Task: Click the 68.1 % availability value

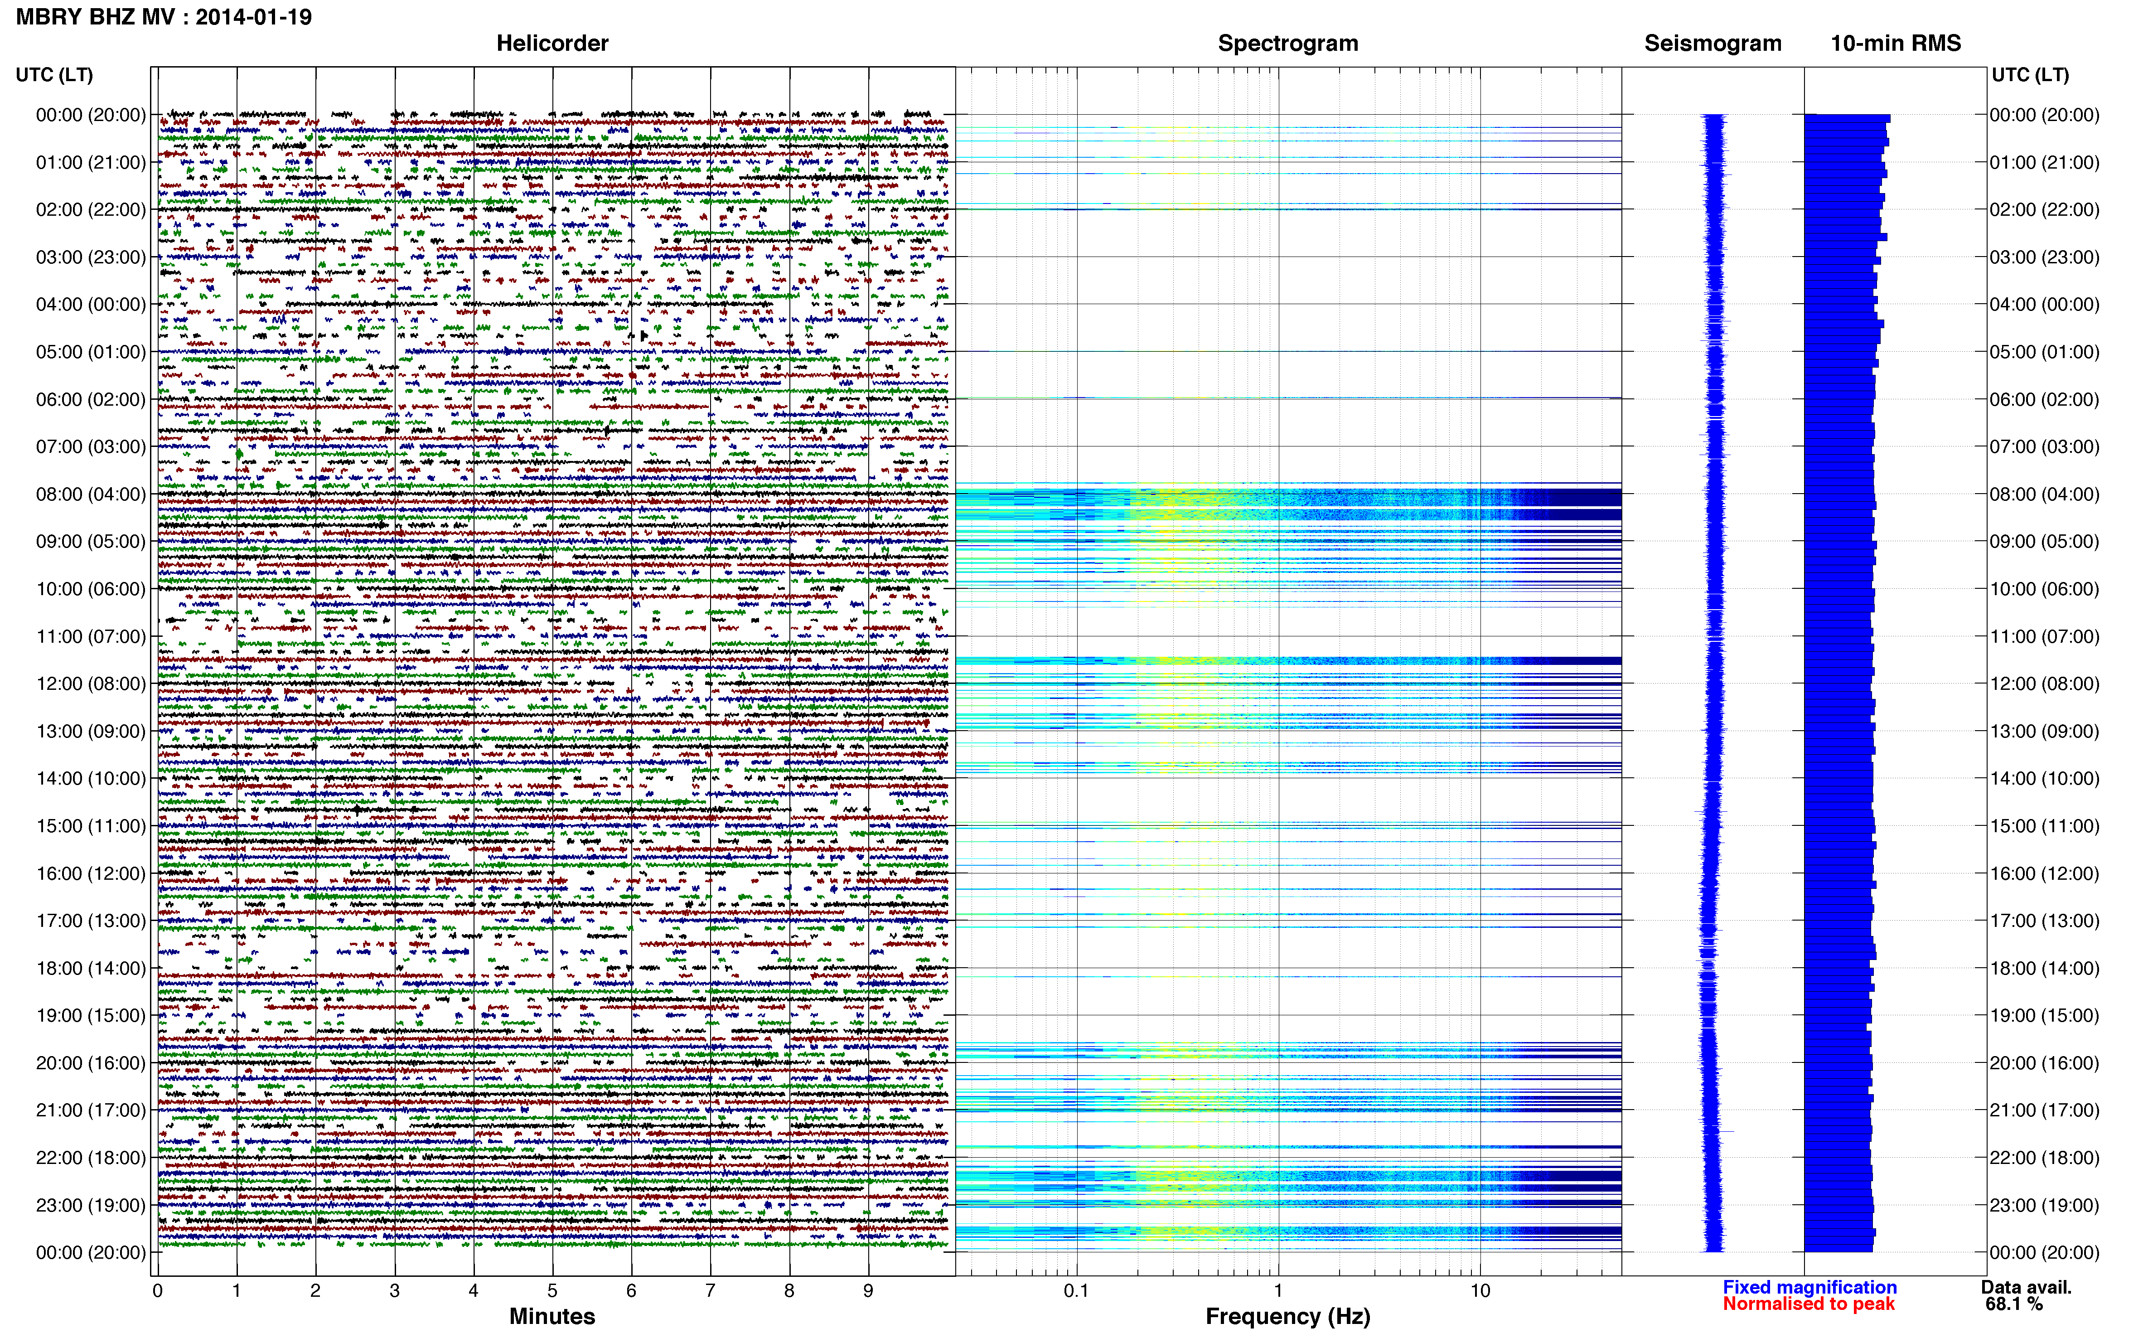Action: click(x=2015, y=1304)
